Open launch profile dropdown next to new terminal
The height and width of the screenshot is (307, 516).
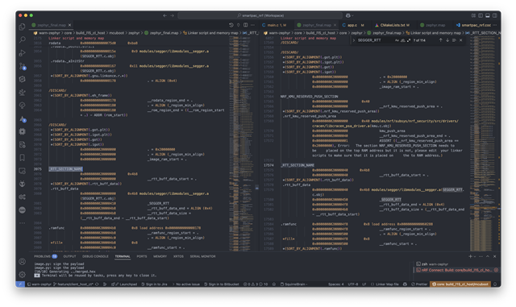[475, 256]
